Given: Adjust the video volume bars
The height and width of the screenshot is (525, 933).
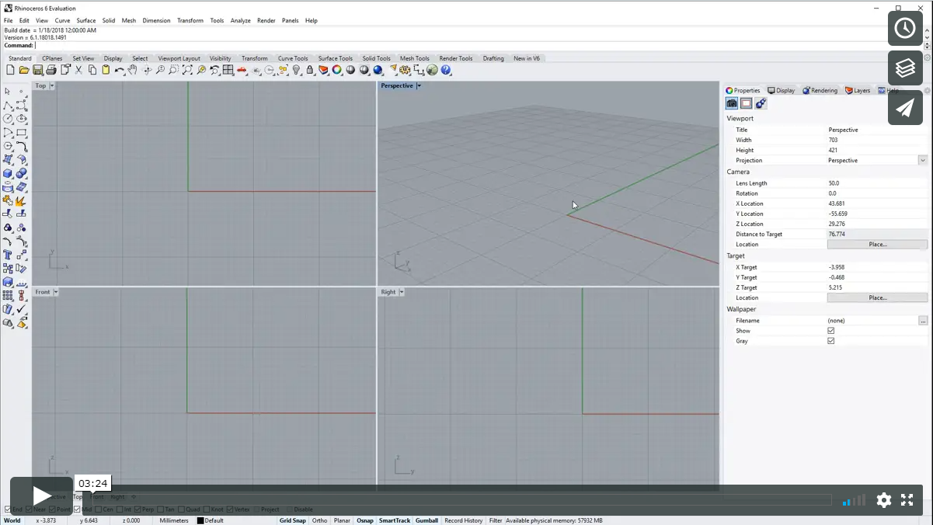Looking at the screenshot, I should click(x=854, y=501).
